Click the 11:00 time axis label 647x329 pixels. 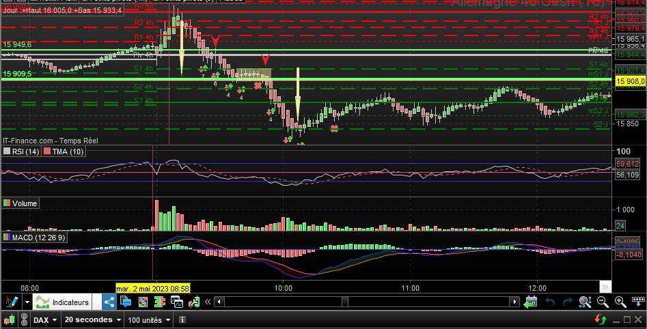(x=410, y=288)
